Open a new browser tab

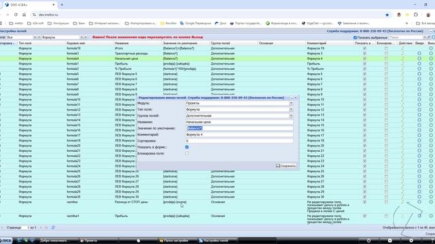[x=62, y=5]
